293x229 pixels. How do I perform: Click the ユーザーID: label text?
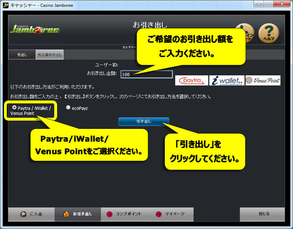point(107,65)
